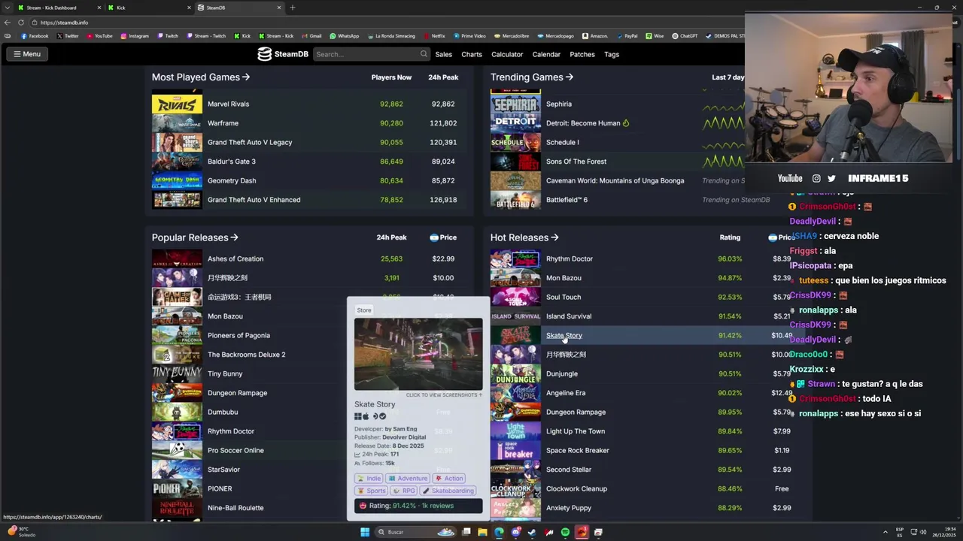Open the Tags menu item
The height and width of the screenshot is (541, 963).
(x=612, y=54)
